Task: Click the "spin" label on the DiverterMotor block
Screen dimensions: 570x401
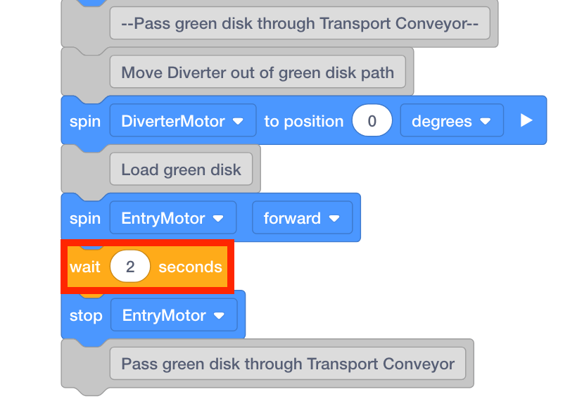Action: click(85, 121)
